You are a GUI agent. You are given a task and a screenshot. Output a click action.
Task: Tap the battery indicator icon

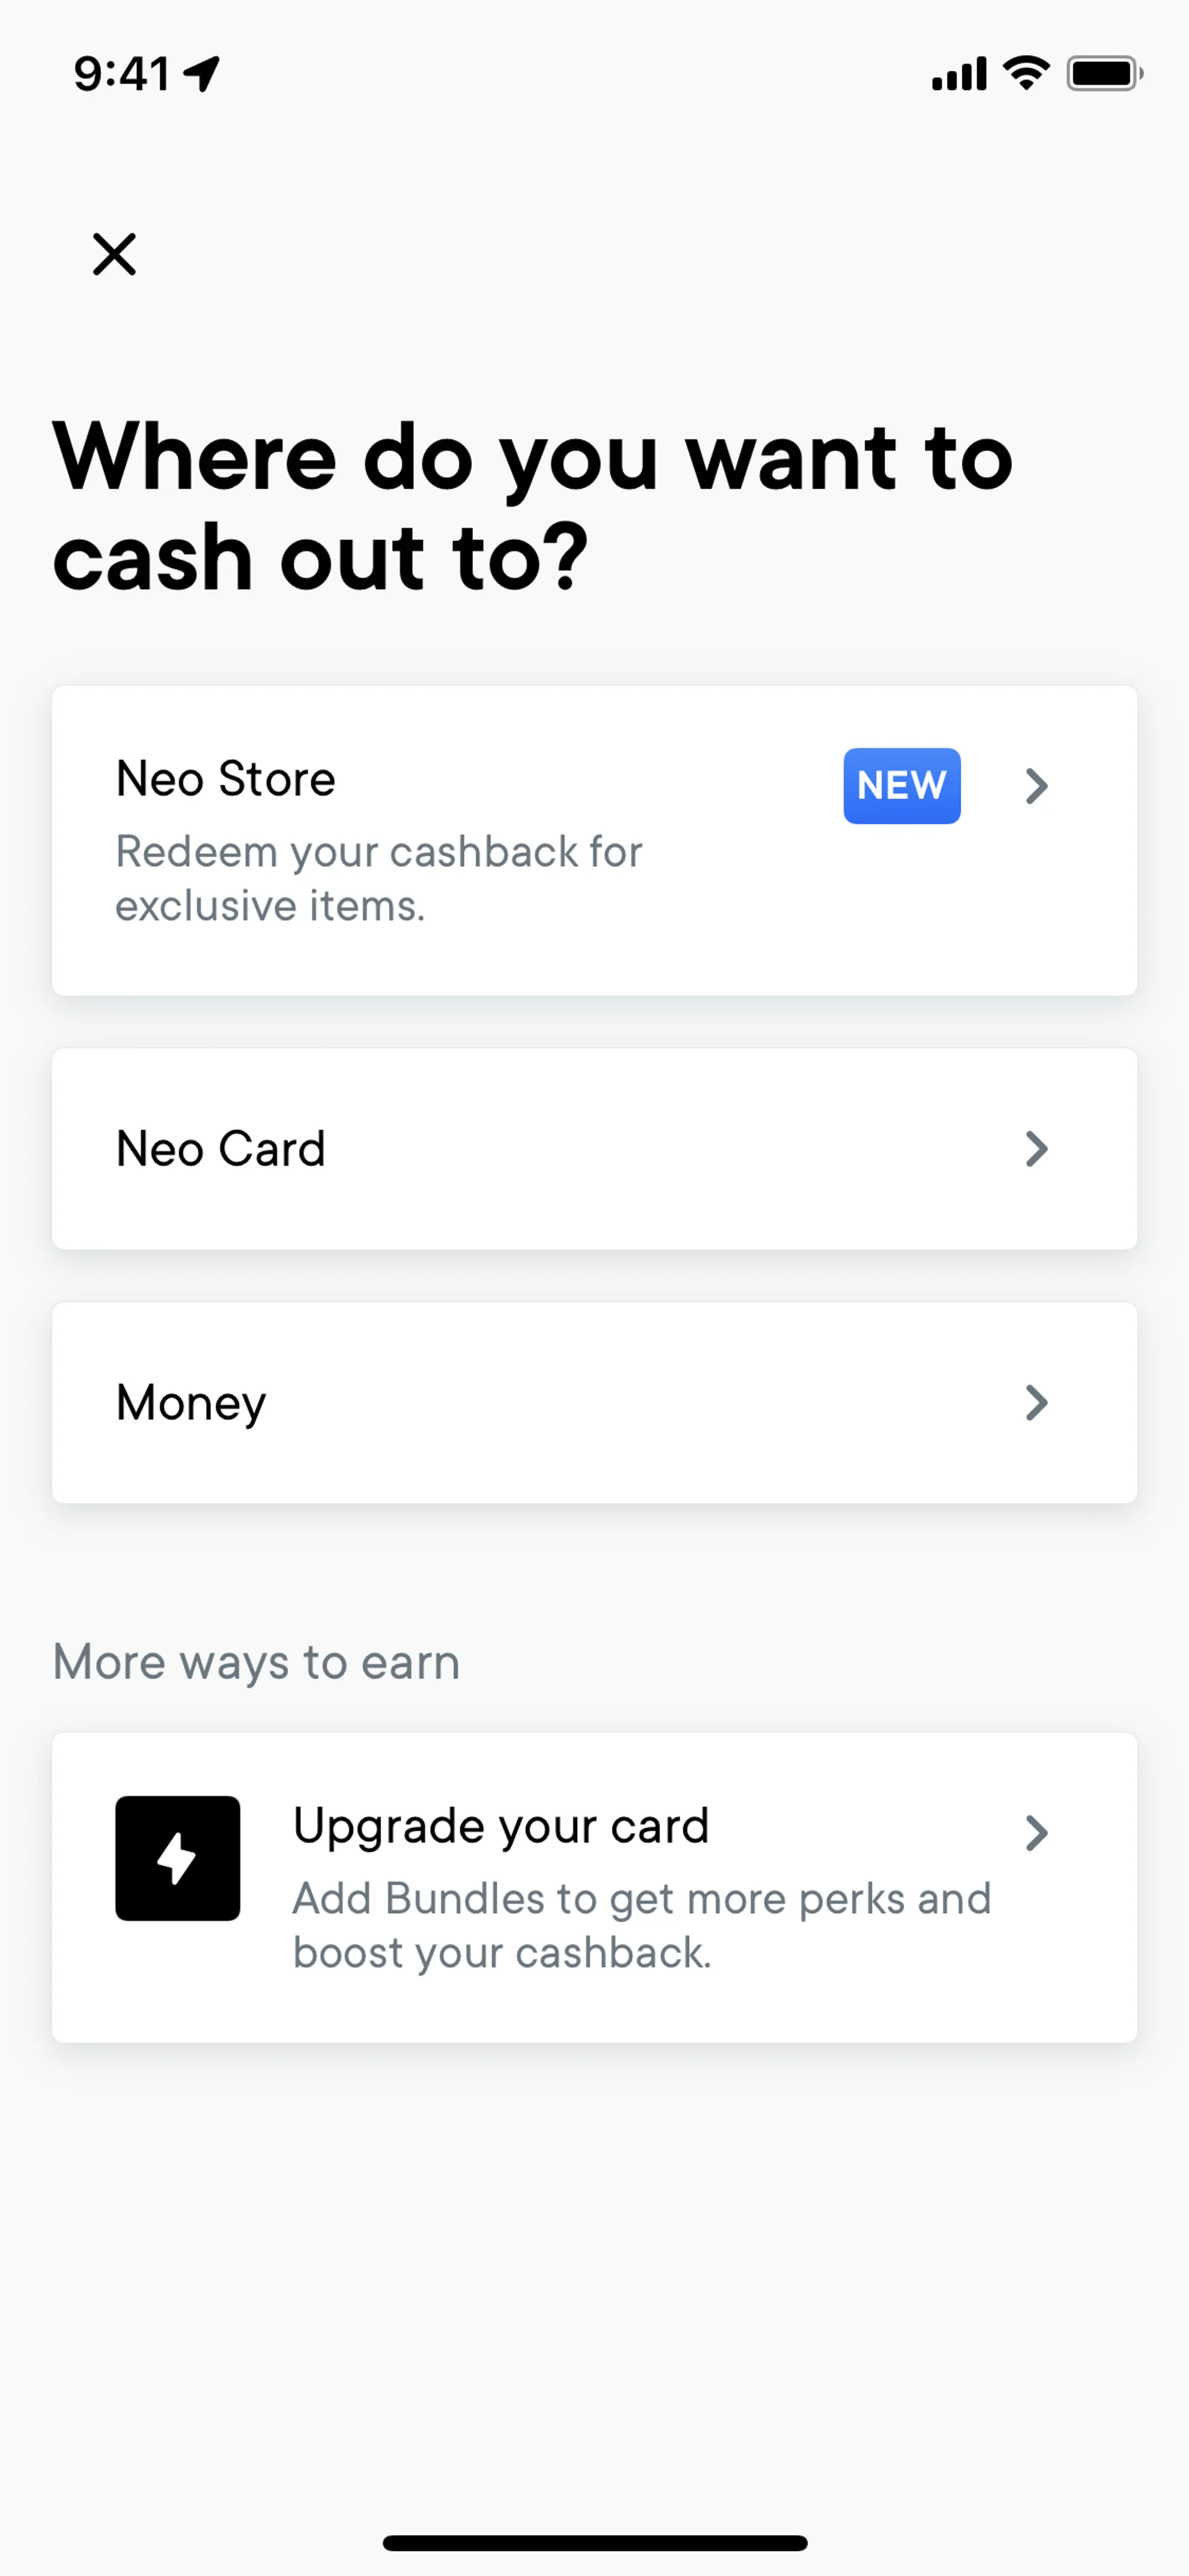[1104, 73]
